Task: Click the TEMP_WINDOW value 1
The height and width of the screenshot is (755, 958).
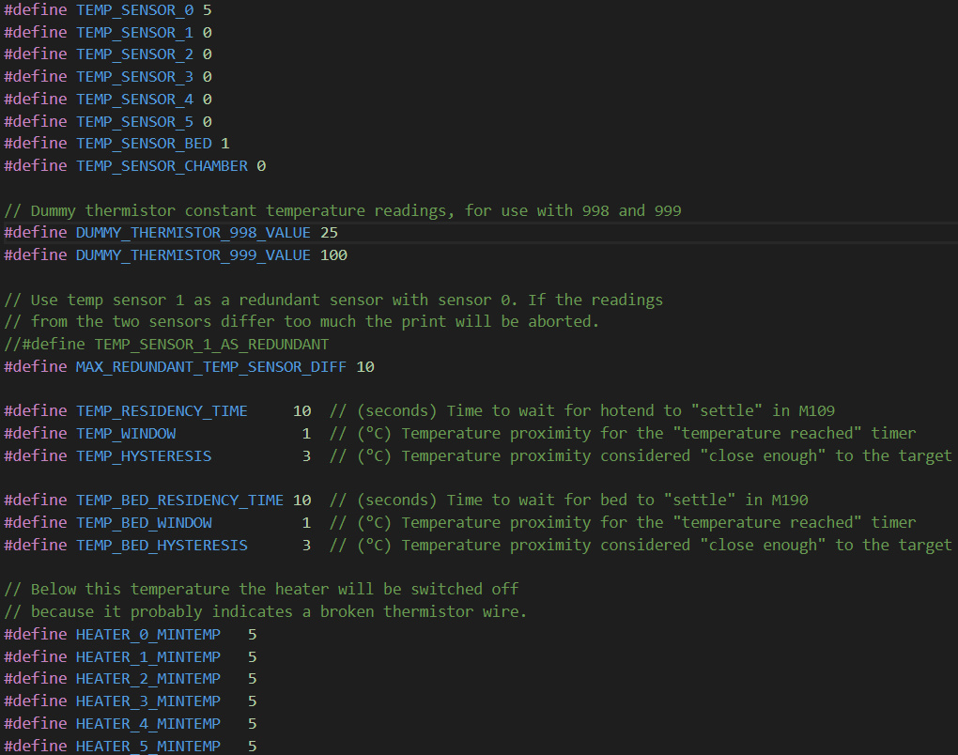Action: coord(306,434)
